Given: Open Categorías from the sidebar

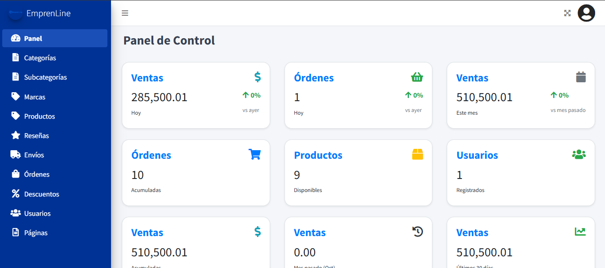Looking at the screenshot, I should click(40, 58).
